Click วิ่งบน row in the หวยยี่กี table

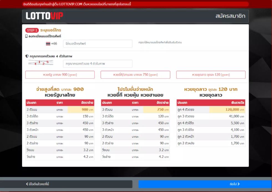(x=135, y=150)
